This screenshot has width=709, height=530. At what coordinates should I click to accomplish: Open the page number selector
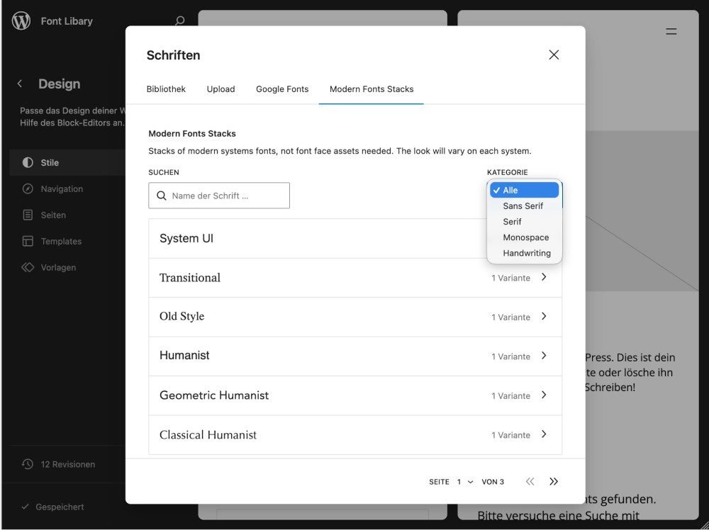coord(465,482)
